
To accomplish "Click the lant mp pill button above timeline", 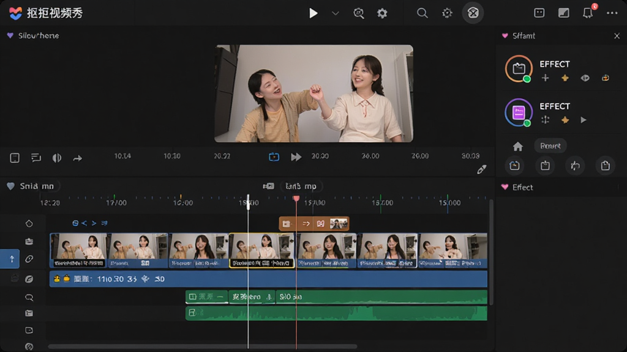I will 301,186.
